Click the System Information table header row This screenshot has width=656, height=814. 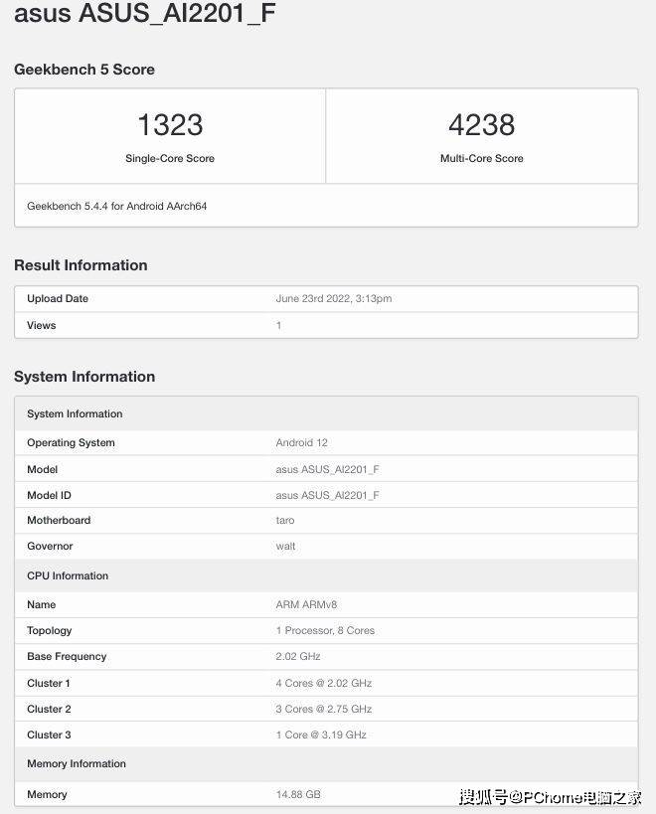pos(326,413)
